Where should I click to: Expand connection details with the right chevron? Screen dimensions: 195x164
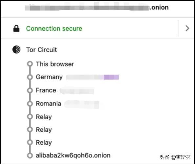coord(187,28)
